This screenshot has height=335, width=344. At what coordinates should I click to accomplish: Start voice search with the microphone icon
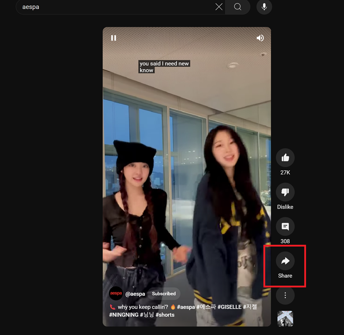coord(264,7)
